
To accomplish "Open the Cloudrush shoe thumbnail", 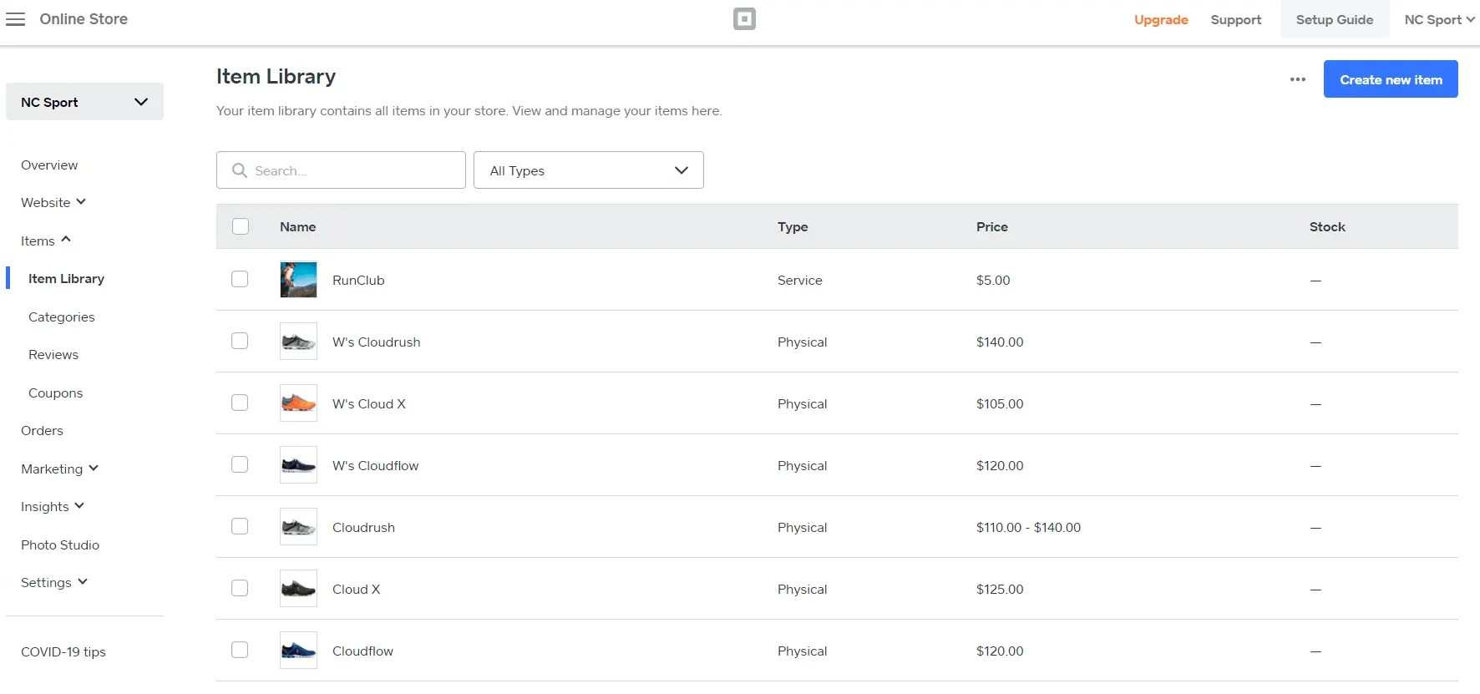I will pyautogui.click(x=298, y=527).
